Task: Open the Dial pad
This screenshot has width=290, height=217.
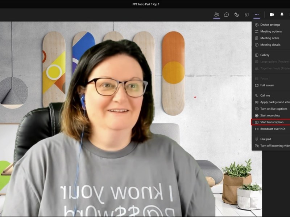Action: (265, 139)
